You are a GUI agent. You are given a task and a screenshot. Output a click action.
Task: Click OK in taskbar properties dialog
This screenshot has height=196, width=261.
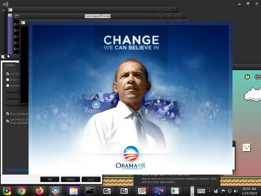pyautogui.click(x=50, y=179)
